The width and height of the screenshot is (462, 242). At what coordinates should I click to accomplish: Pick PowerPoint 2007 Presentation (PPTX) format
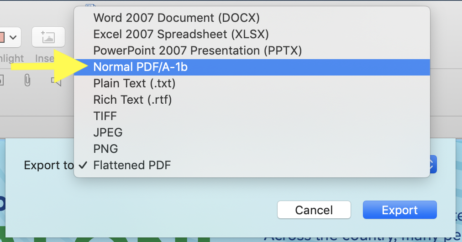[197, 50]
